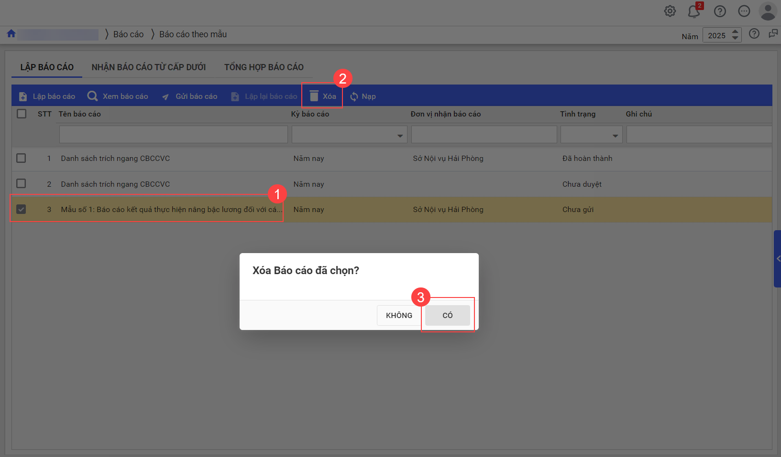Click the Tên báo cáo filter field
Screen dimensions: 781x457
(x=174, y=135)
